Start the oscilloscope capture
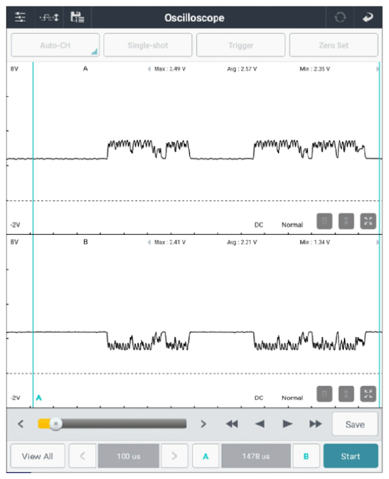Image resolution: width=389 pixels, height=479 pixels. tap(350, 456)
